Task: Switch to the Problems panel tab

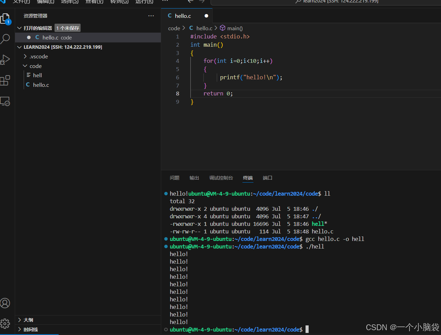Action: point(175,178)
